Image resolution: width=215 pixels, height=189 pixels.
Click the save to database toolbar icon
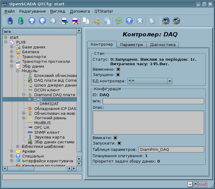point(20,21)
